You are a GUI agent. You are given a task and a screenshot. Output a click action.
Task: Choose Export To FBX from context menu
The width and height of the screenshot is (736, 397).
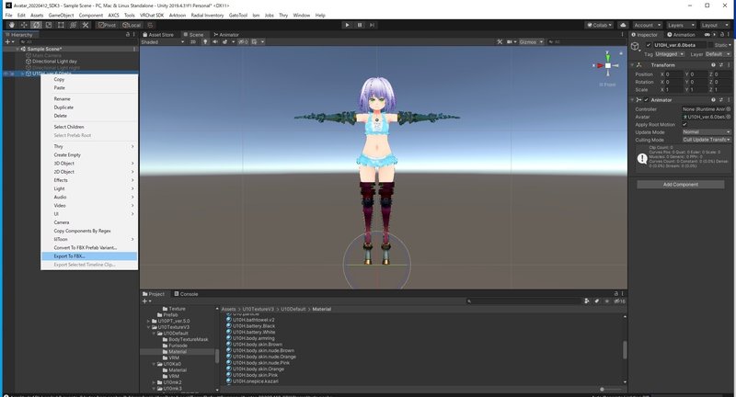point(89,255)
